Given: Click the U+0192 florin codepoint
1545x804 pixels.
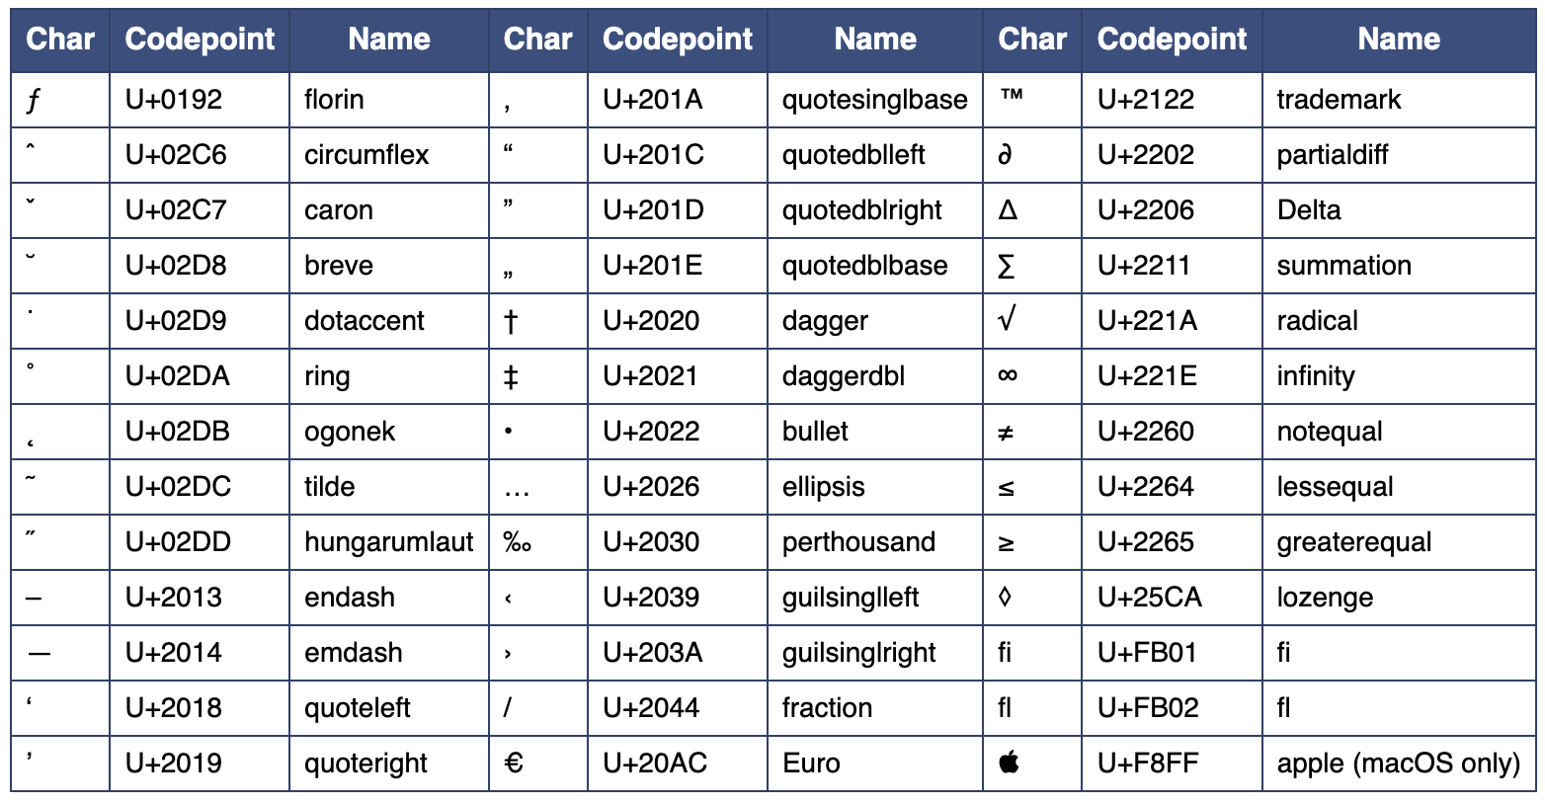Looking at the screenshot, I should tap(174, 99).
